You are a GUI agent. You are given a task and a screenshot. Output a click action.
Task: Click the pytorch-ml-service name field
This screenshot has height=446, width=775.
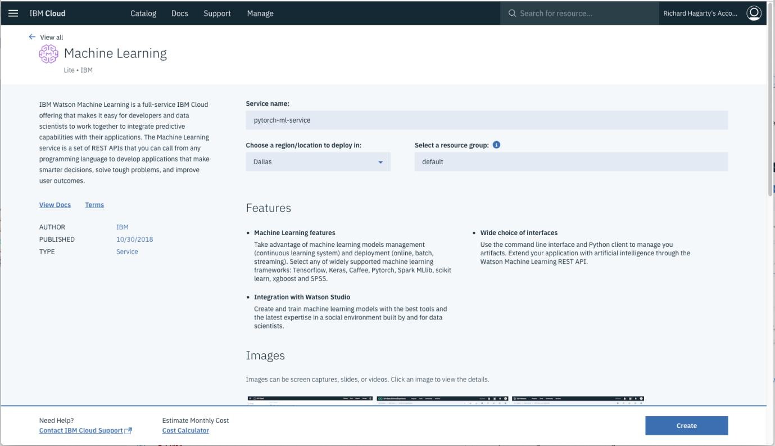pos(487,120)
